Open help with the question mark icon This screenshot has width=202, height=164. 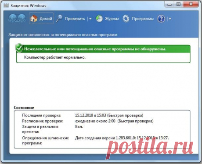point(161,19)
